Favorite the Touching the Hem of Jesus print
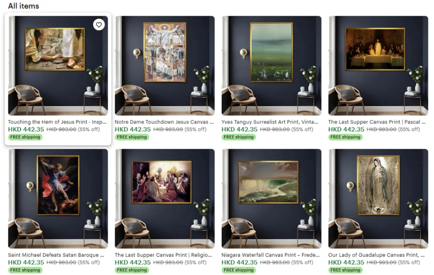This screenshot has height=275, width=434. (99, 25)
